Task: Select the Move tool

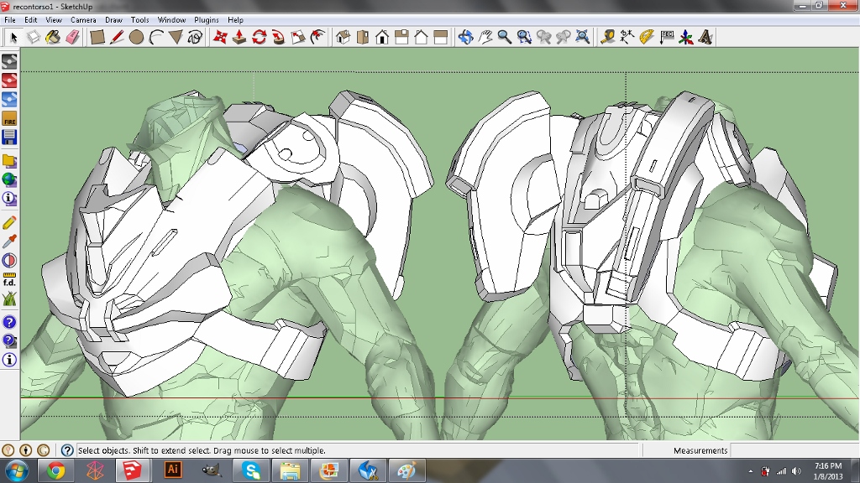Action: [220, 37]
